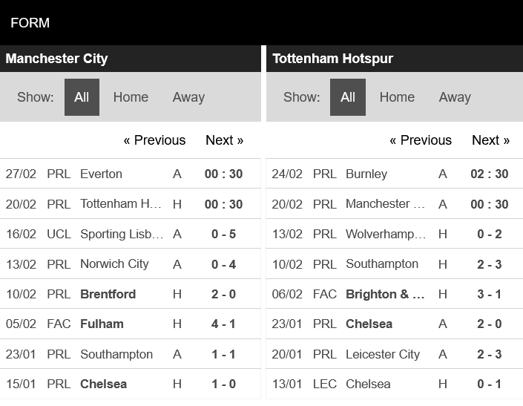Screen dimensions: 523x406
Task: Click Fulham FA Cup match
Action: [x=102, y=324]
